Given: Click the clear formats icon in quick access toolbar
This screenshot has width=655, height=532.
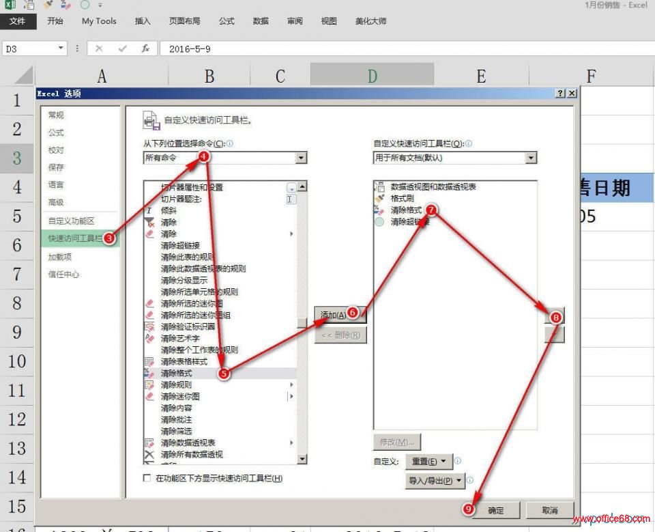Looking at the screenshot, I should [67, 4].
